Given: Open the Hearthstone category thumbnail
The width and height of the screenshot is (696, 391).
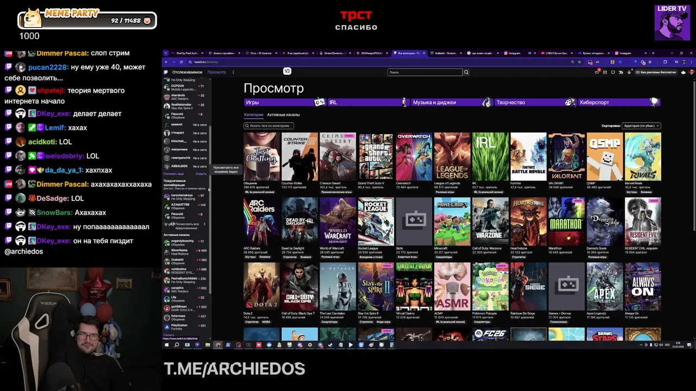Looking at the screenshot, I should 529,222.
